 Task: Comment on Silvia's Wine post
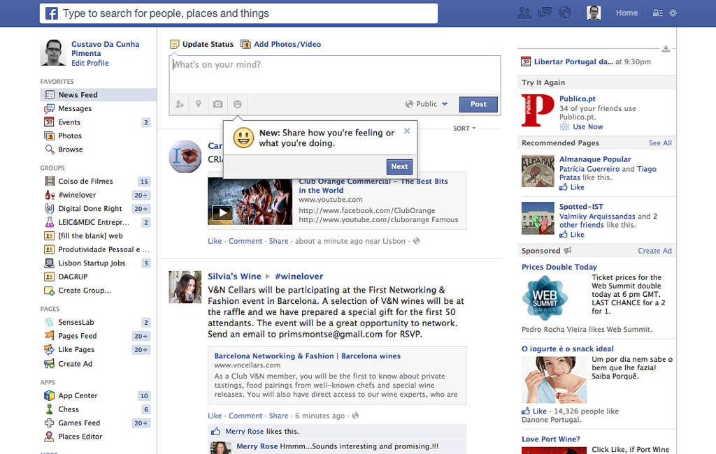tap(245, 416)
